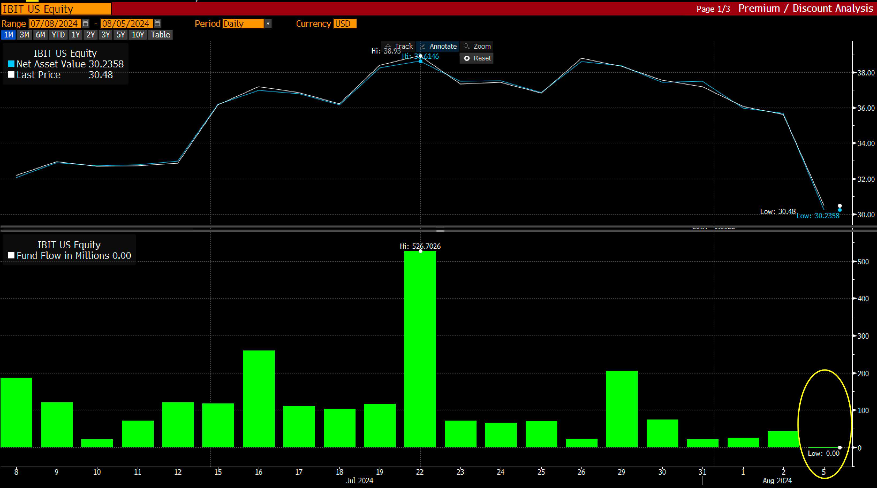
Task: Select the Zoom magnifier tool
Action: (477, 46)
